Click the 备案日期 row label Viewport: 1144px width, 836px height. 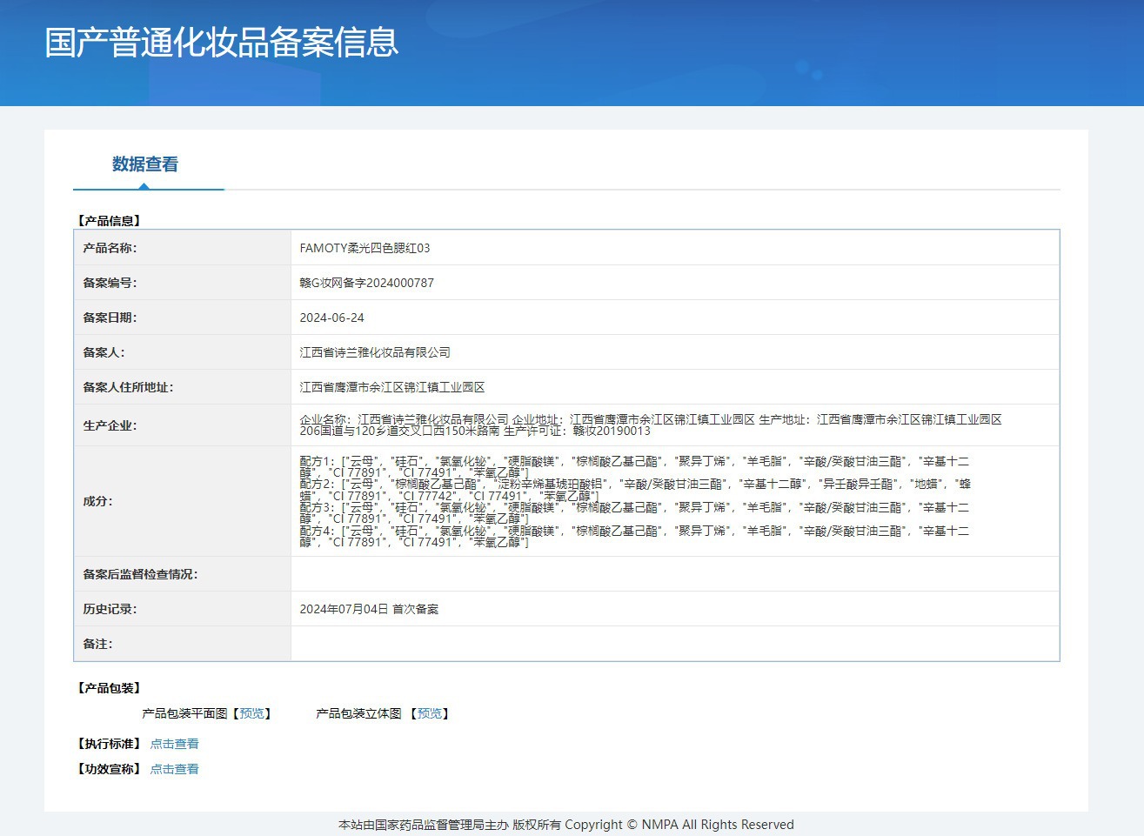(110, 318)
